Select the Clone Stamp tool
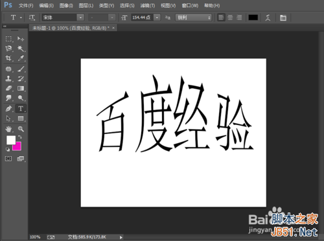Image resolution: width=324 pixels, height=241 pixels. pos(8,78)
